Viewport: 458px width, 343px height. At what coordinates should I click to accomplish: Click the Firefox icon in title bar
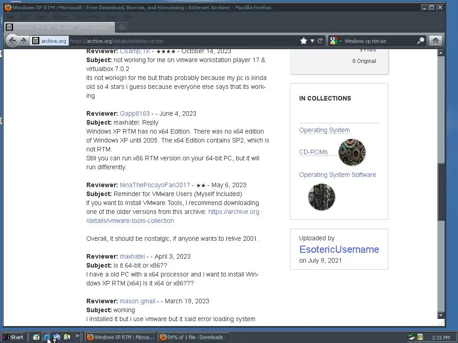point(8,7)
